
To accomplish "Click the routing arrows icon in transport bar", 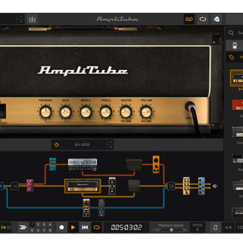I will (x=23, y=227).
